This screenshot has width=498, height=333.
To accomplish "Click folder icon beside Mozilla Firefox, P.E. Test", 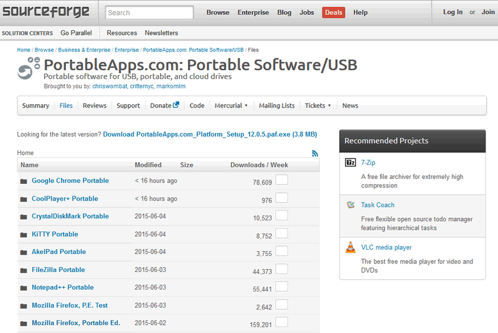I will coord(24,306).
